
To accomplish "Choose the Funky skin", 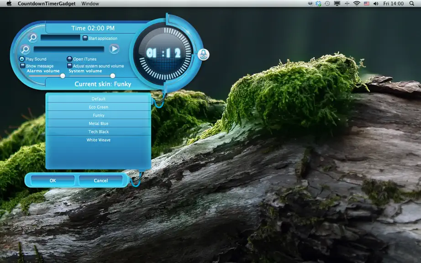I will [99, 115].
